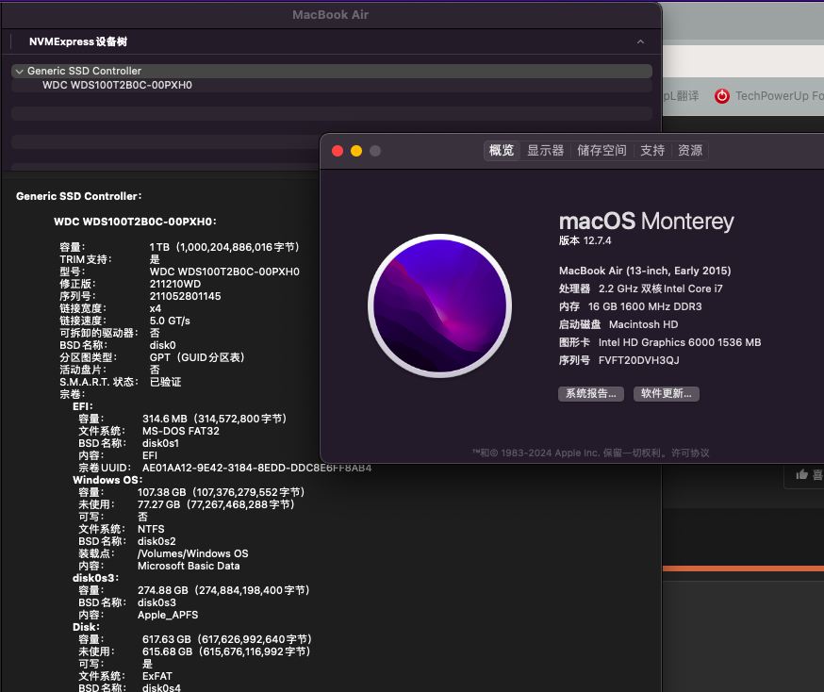Click the TechPowerUp bookmark icon in browser
824x692 pixels.
point(722,96)
